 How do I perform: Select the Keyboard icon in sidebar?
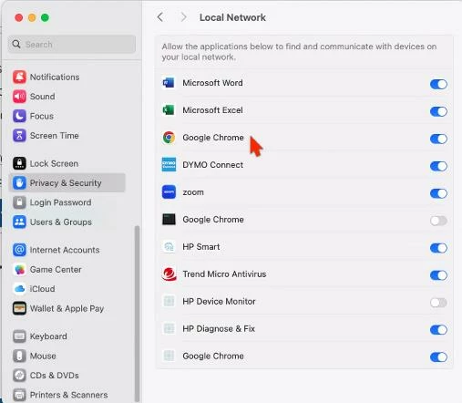(19, 336)
